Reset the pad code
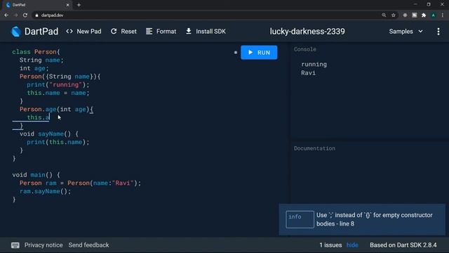The height and width of the screenshot is (253, 449). coord(123,32)
